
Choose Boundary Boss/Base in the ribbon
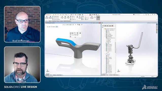56,19
